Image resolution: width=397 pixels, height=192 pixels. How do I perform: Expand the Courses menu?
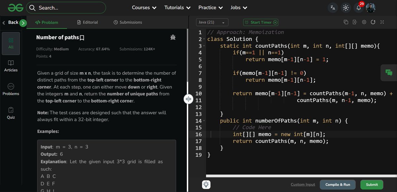144,7
